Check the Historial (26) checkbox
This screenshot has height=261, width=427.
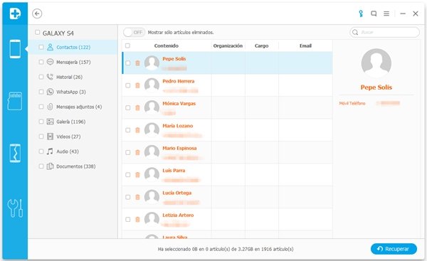tap(41, 77)
